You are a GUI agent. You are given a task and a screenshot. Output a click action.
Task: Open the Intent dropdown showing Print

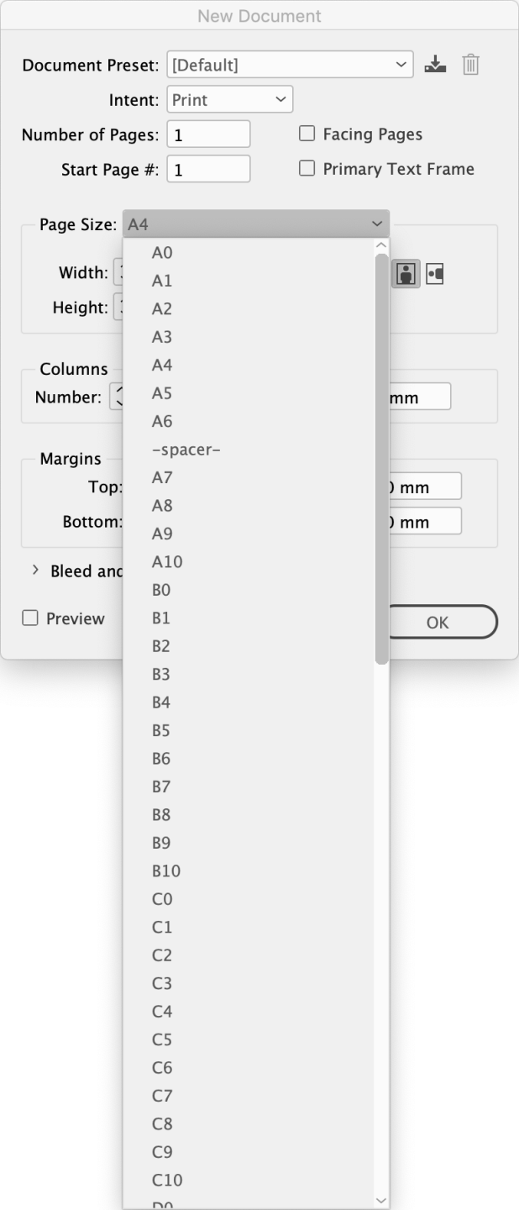pos(230,99)
